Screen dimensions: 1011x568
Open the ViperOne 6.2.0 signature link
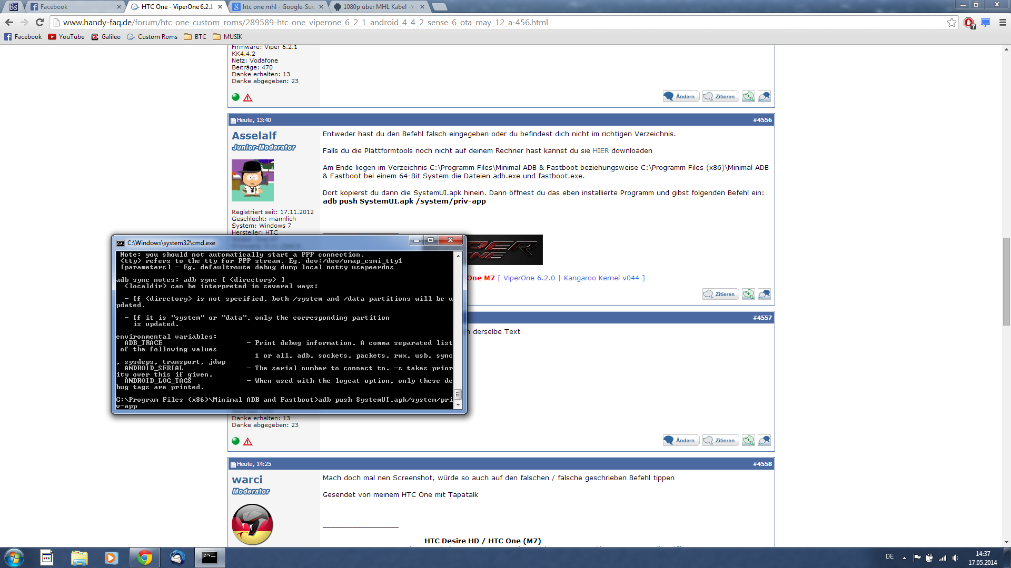pyautogui.click(x=529, y=278)
